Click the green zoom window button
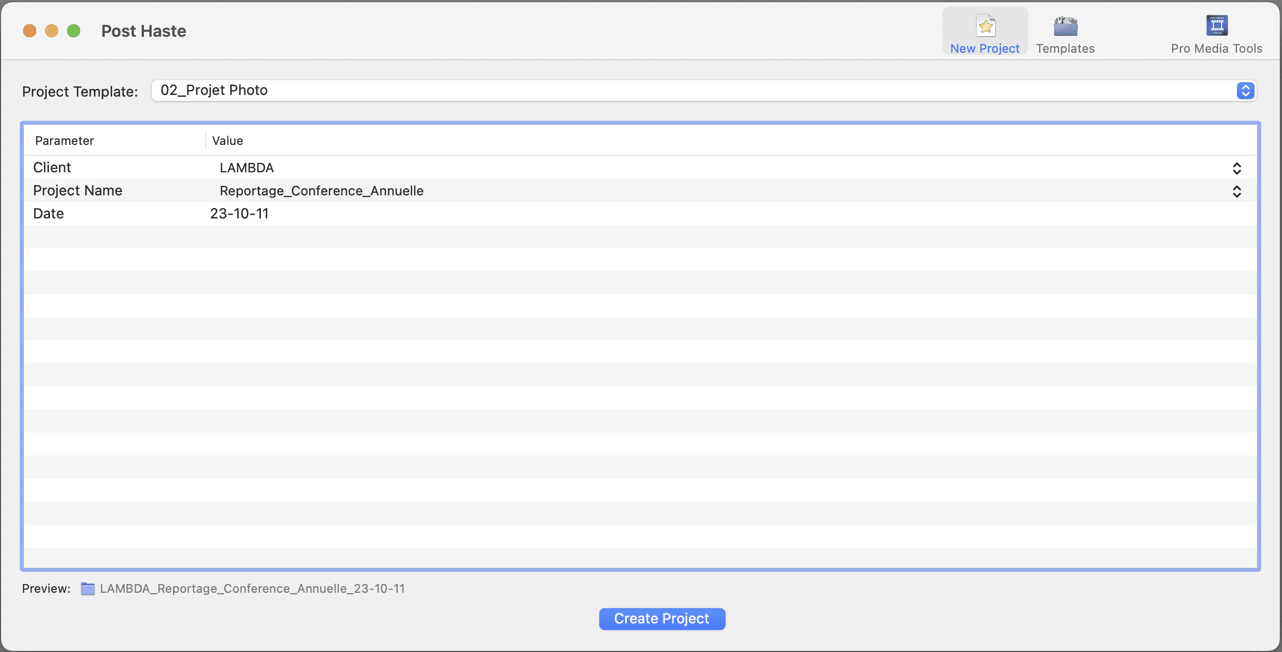This screenshot has height=652, width=1282. [x=74, y=31]
